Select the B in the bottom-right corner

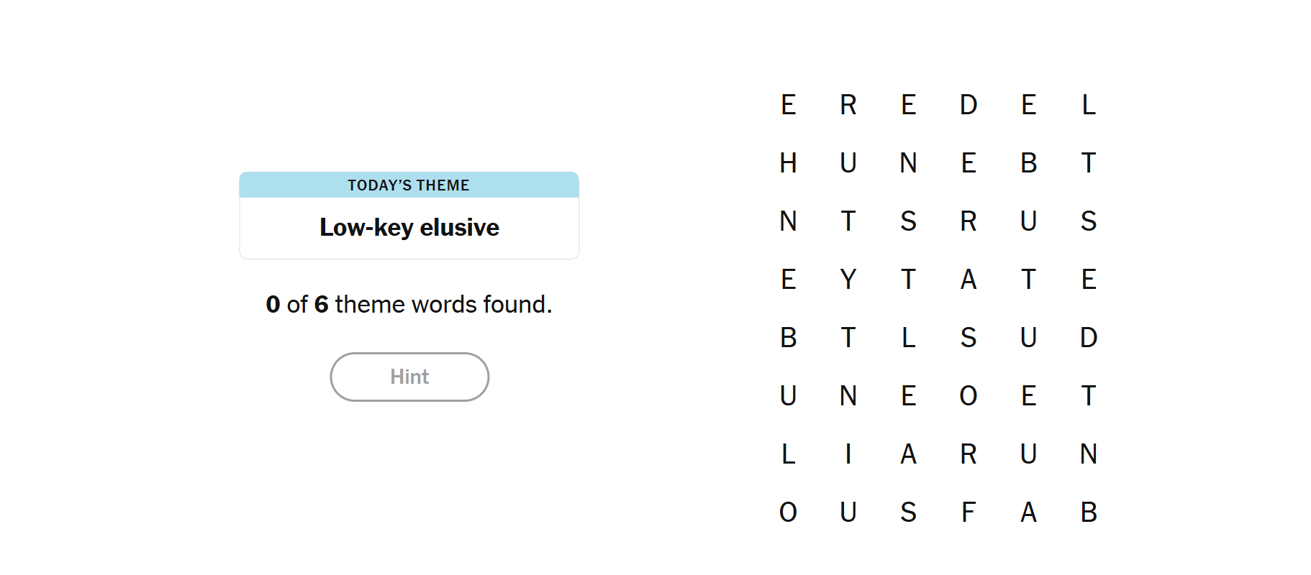click(x=1089, y=512)
